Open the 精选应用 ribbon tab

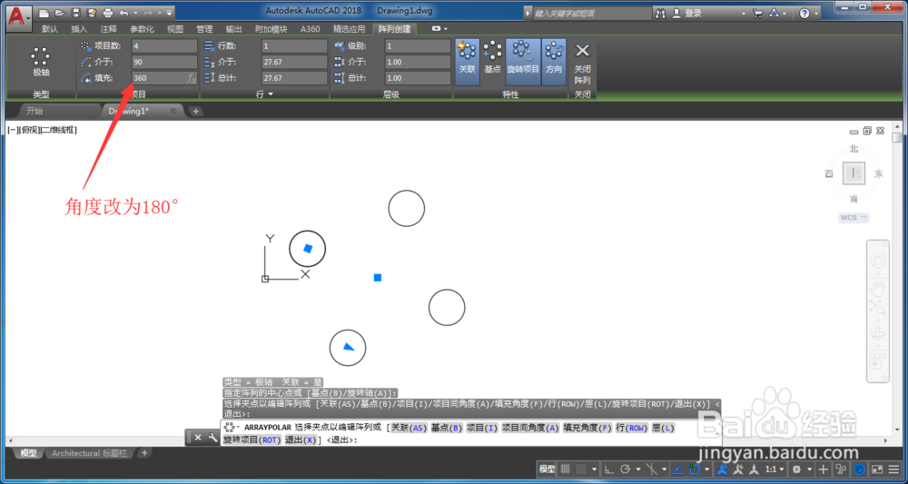(350, 29)
